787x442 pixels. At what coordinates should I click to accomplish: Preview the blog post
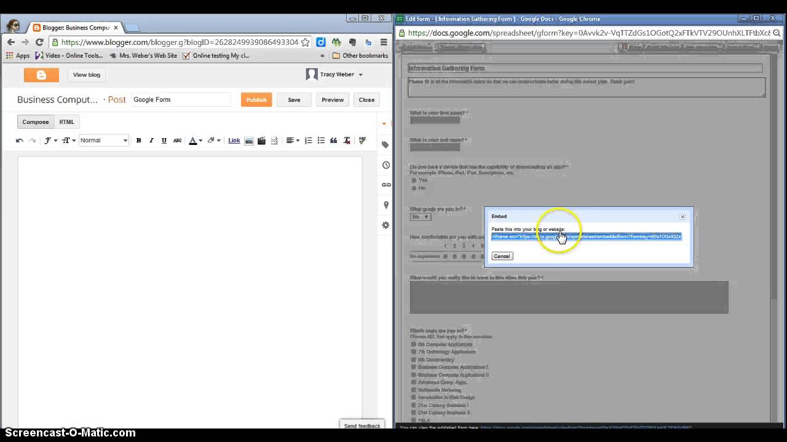(333, 100)
